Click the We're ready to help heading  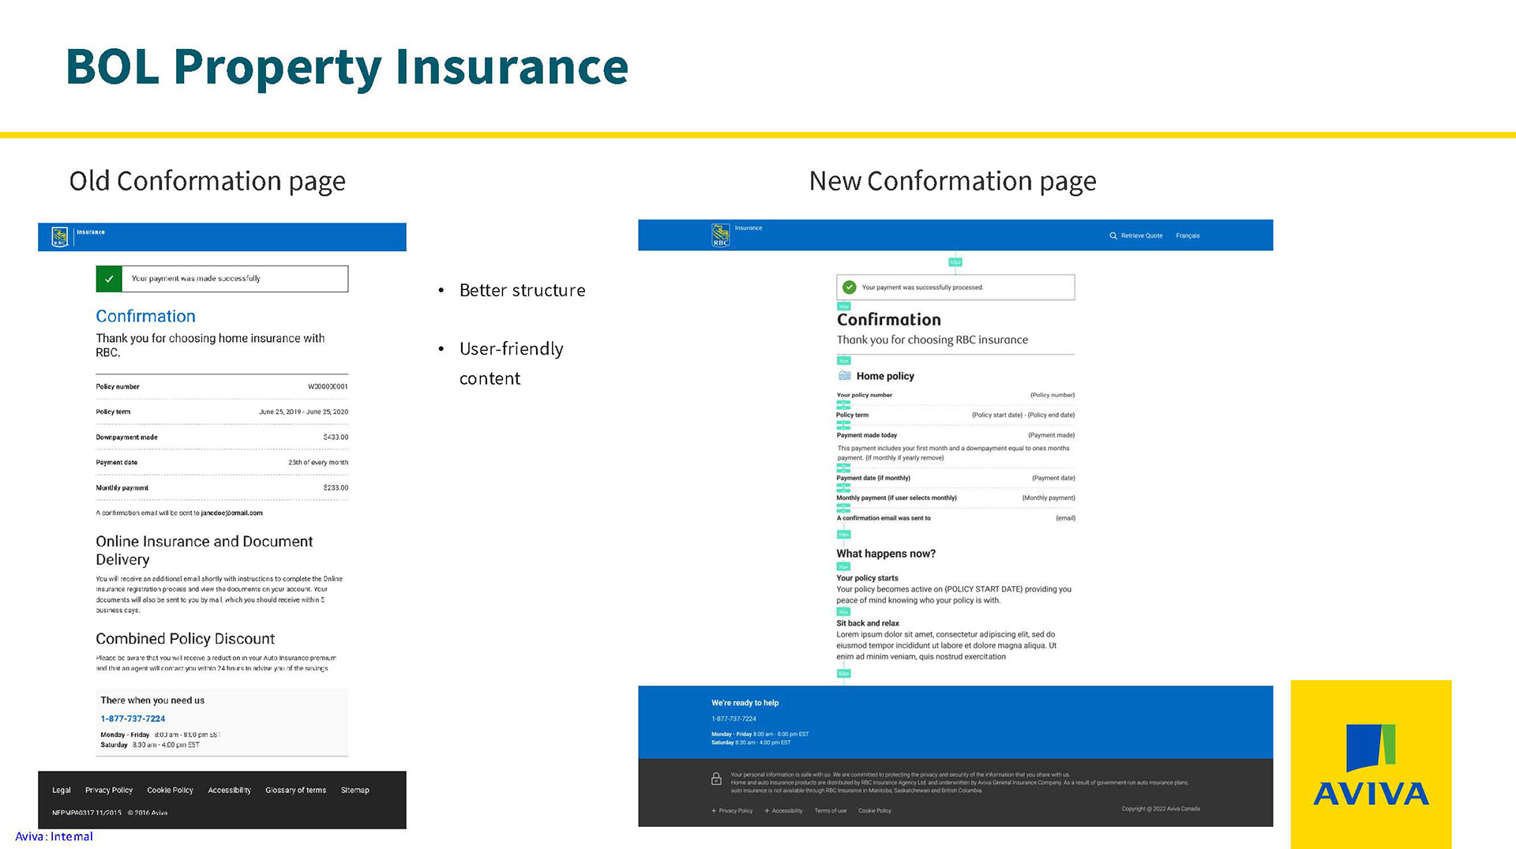(x=745, y=703)
